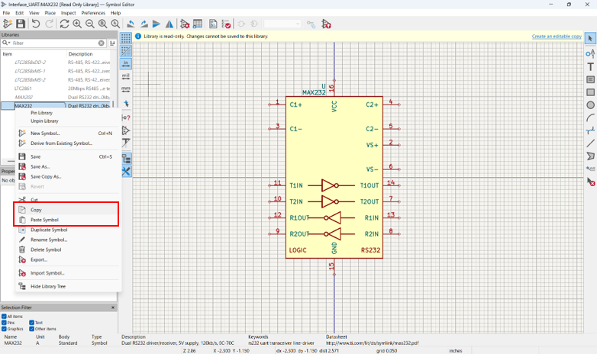
Task: Choose Copy in the context menu
Action: (67, 210)
